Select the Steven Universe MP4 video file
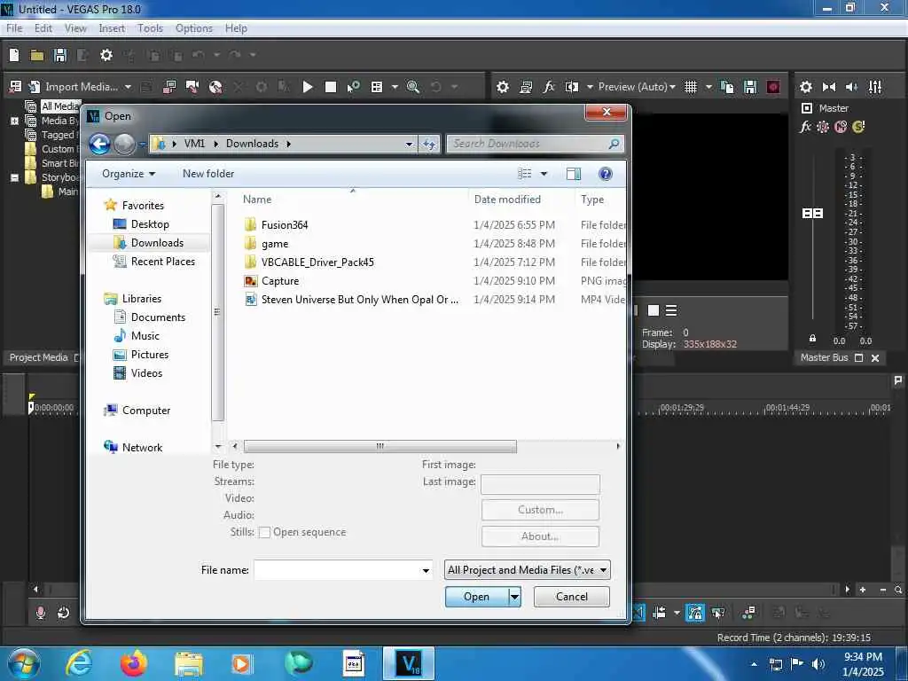Image resolution: width=908 pixels, height=681 pixels. click(359, 300)
